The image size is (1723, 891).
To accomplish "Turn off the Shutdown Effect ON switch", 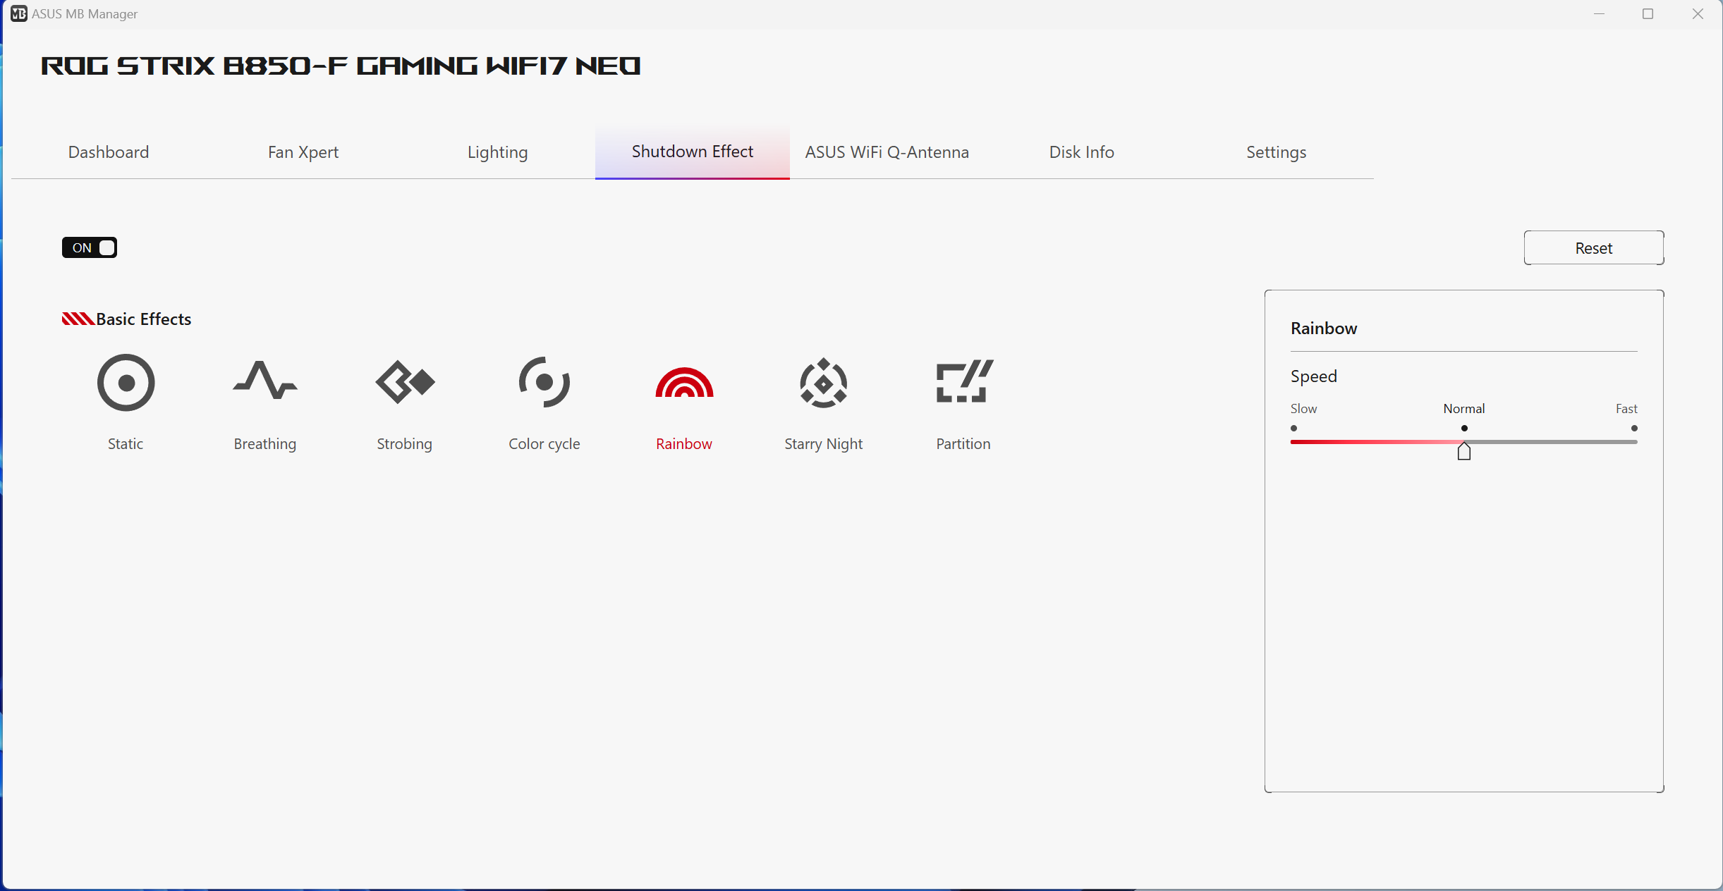I will point(90,247).
